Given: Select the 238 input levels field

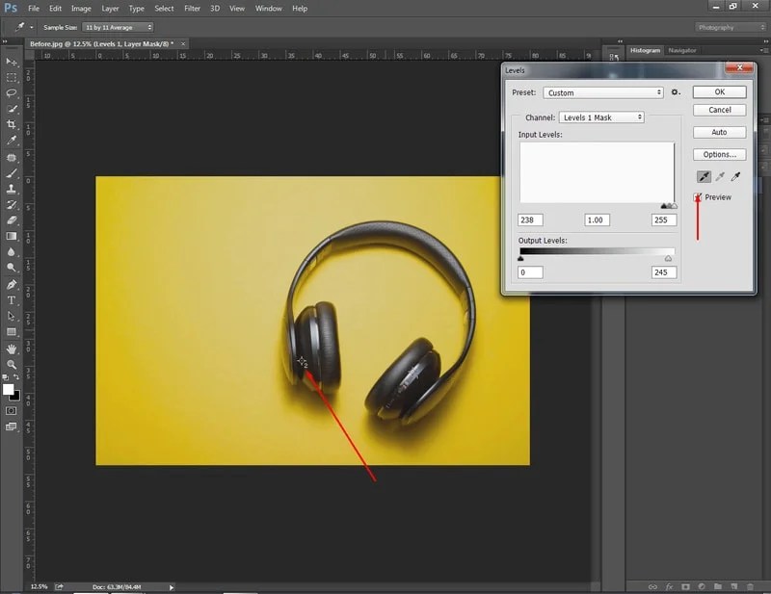Looking at the screenshot, I should pyautogui.click(x=531, y=220).
